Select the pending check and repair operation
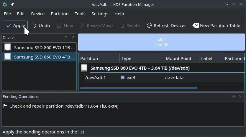 pos(64,106)
